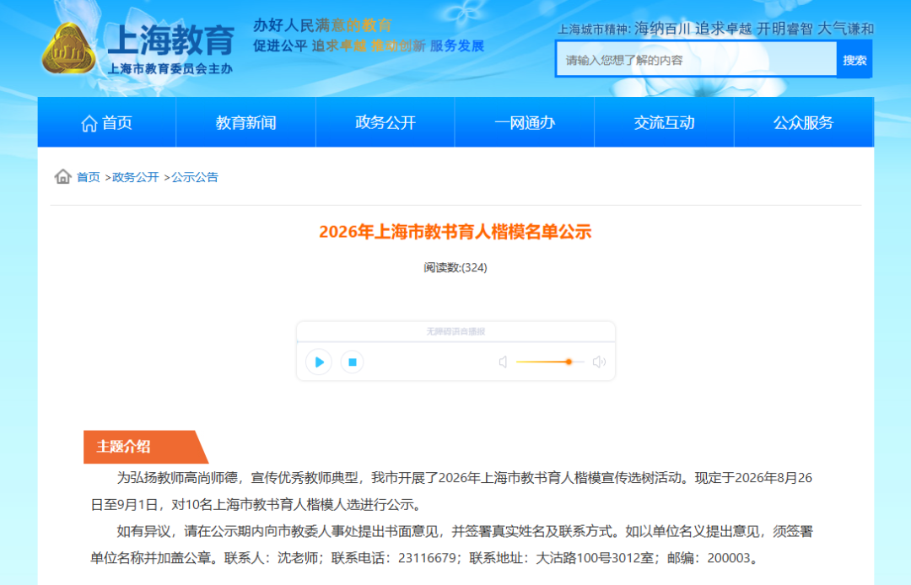The image size is (911, 585).
Task: Click the low volume speaker icon
Action: pos(503,362)
